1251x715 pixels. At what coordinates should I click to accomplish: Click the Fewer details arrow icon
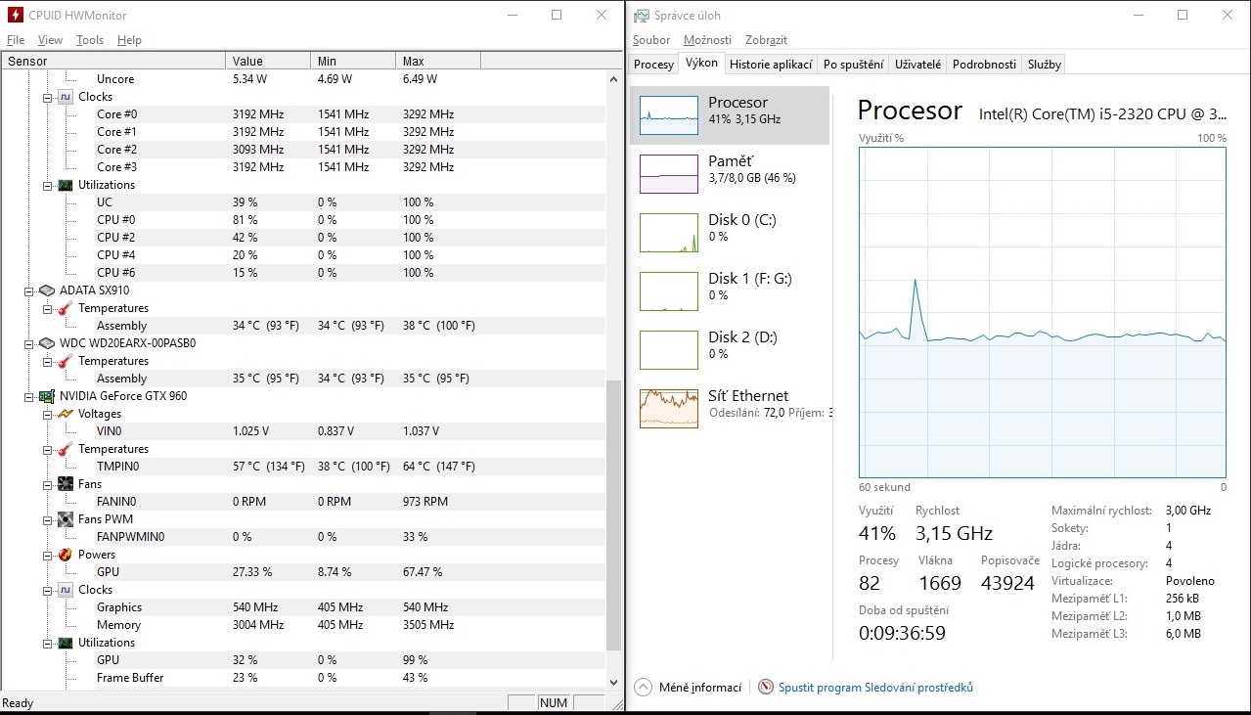(x=642, y=688)
